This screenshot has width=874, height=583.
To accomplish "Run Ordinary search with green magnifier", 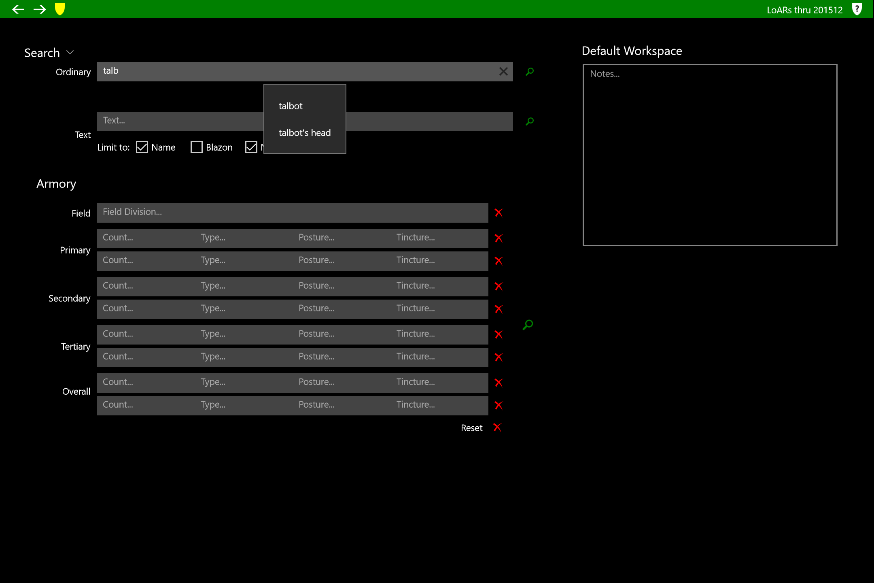I will click(530, 72).
